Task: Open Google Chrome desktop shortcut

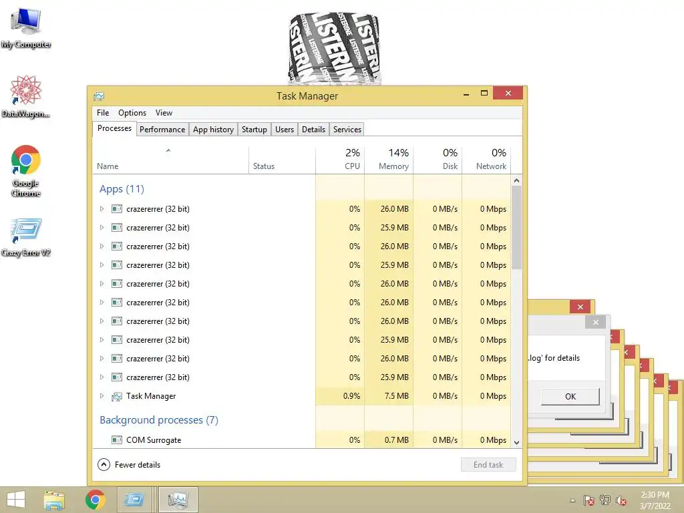Action: click(x=26, y=170)
